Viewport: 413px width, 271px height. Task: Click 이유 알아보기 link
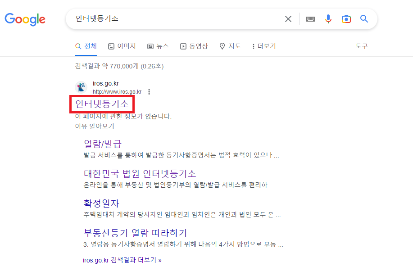pos(95,126)
